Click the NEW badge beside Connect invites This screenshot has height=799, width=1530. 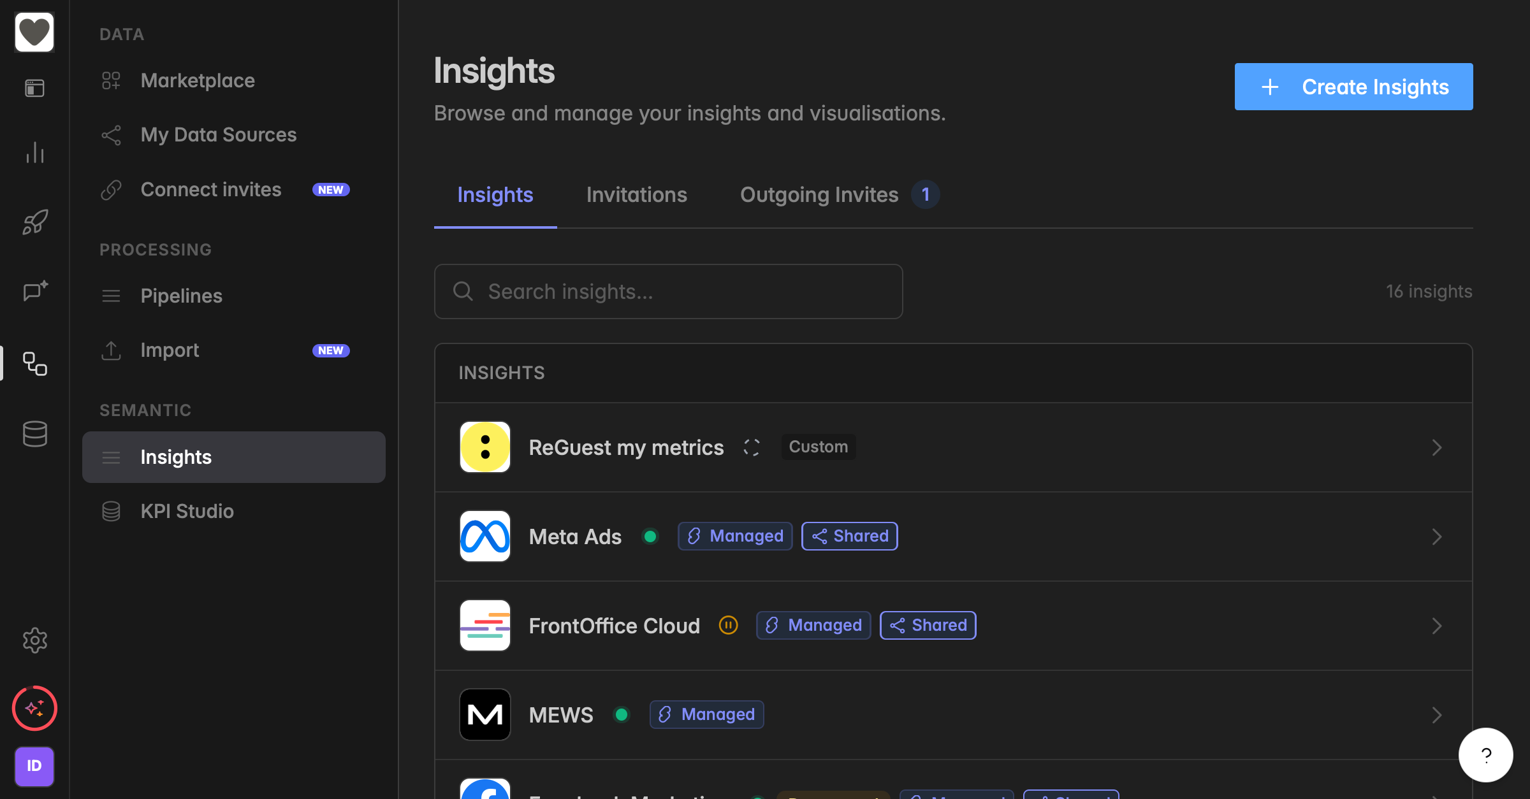[x=331, y=190]
